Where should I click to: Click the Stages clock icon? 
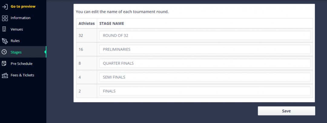click(4, 52)
